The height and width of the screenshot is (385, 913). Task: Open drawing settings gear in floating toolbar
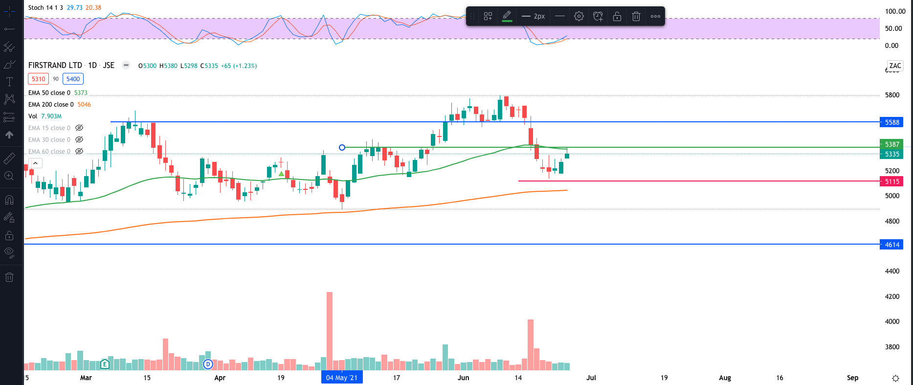[x=579, y=16]
